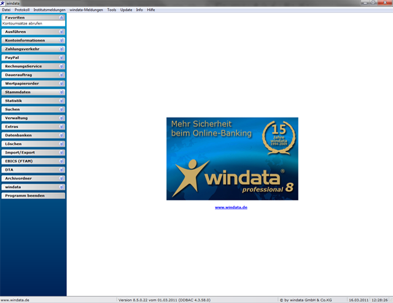
Task: Open the Hilfe menu
Action: tap(151, 10)
